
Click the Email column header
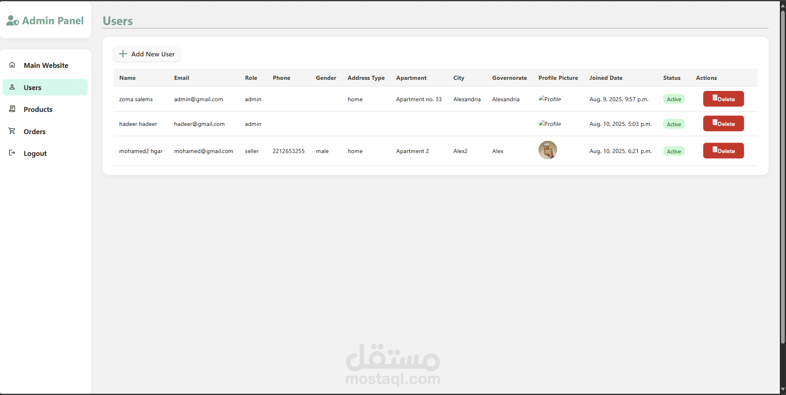tap(182, 78)
